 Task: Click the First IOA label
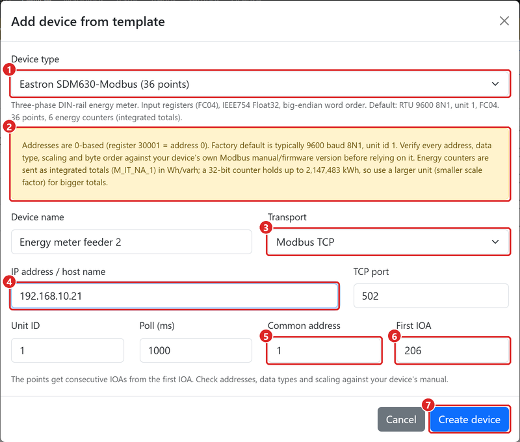(413, 326)
